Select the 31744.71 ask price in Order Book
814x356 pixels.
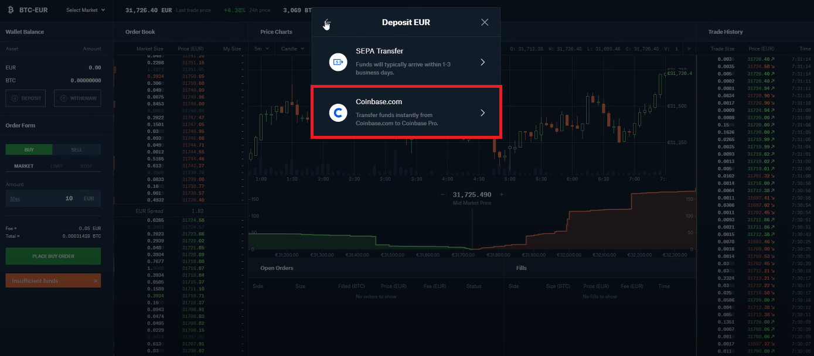tap(193, 145)
